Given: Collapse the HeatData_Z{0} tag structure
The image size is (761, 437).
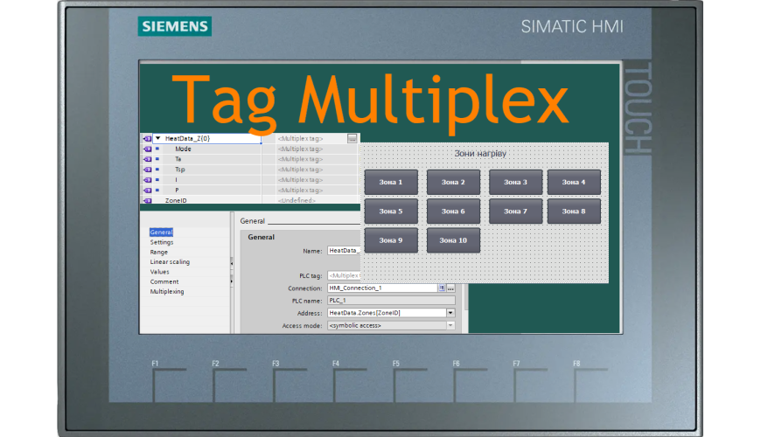Looking at the screenshot, I should [x=157, y=138].
